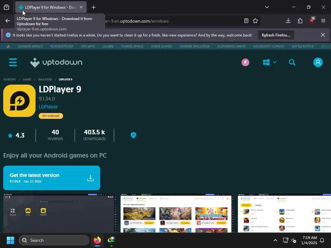Open the clock showing 7:19 AM
The image size is (331, 248).
pos(309,240)
